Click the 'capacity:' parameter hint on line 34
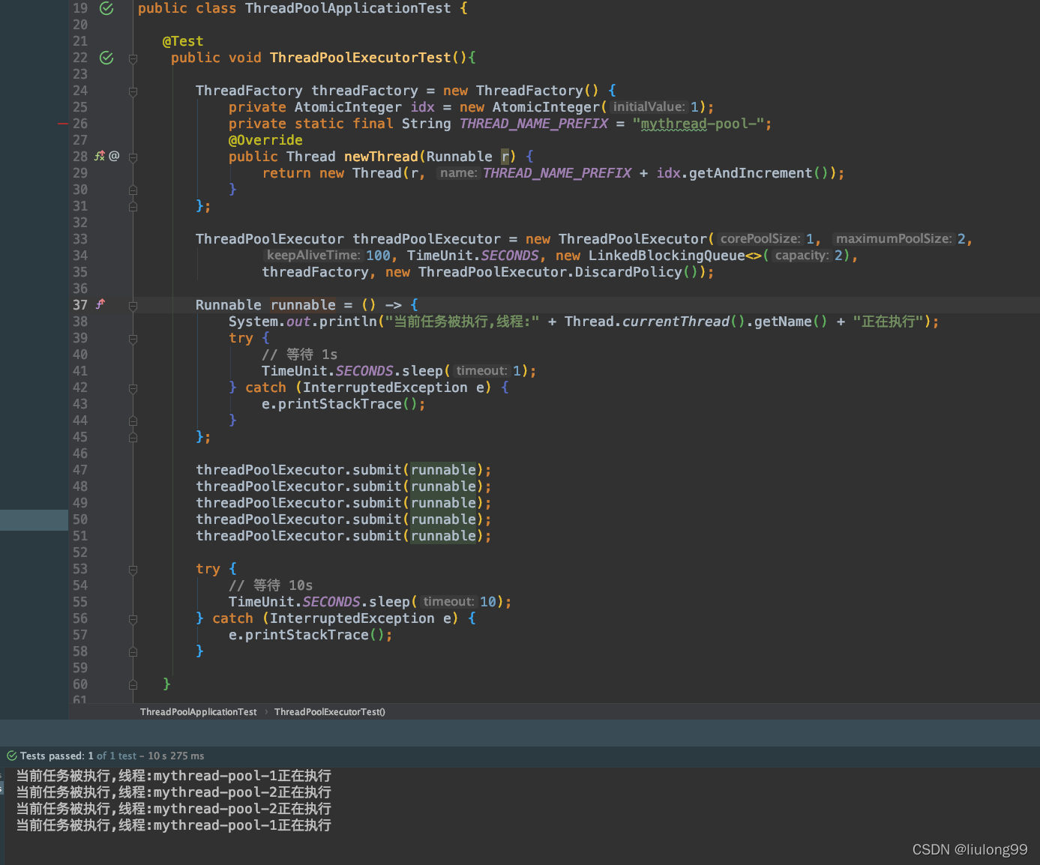 (802, 256)
